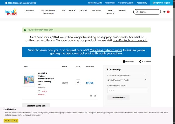Allow cookies
This screenshot has height=124, width=175.
(x=7, y=120)
